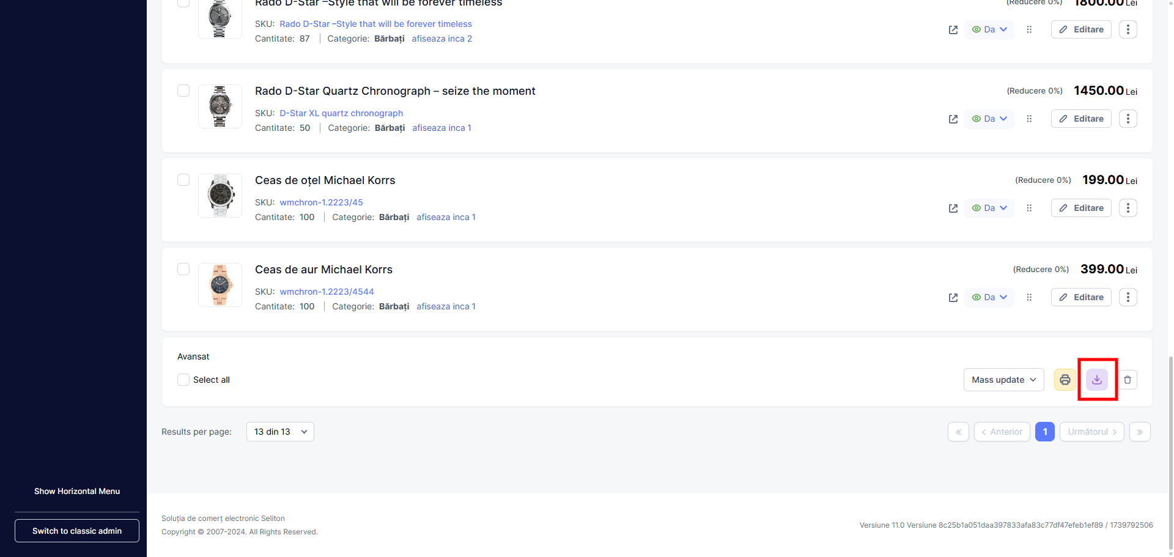Open SKU link D-Star XL quartz chronograph

tap(341, 113)
